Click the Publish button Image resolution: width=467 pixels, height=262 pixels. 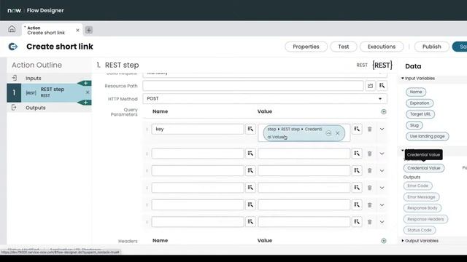(431, 47)
